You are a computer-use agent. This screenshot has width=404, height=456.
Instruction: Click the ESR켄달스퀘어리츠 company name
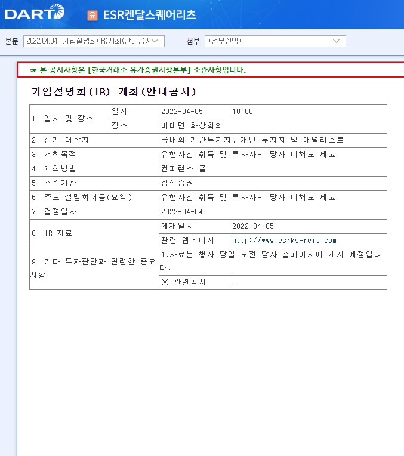pos(150,15)
